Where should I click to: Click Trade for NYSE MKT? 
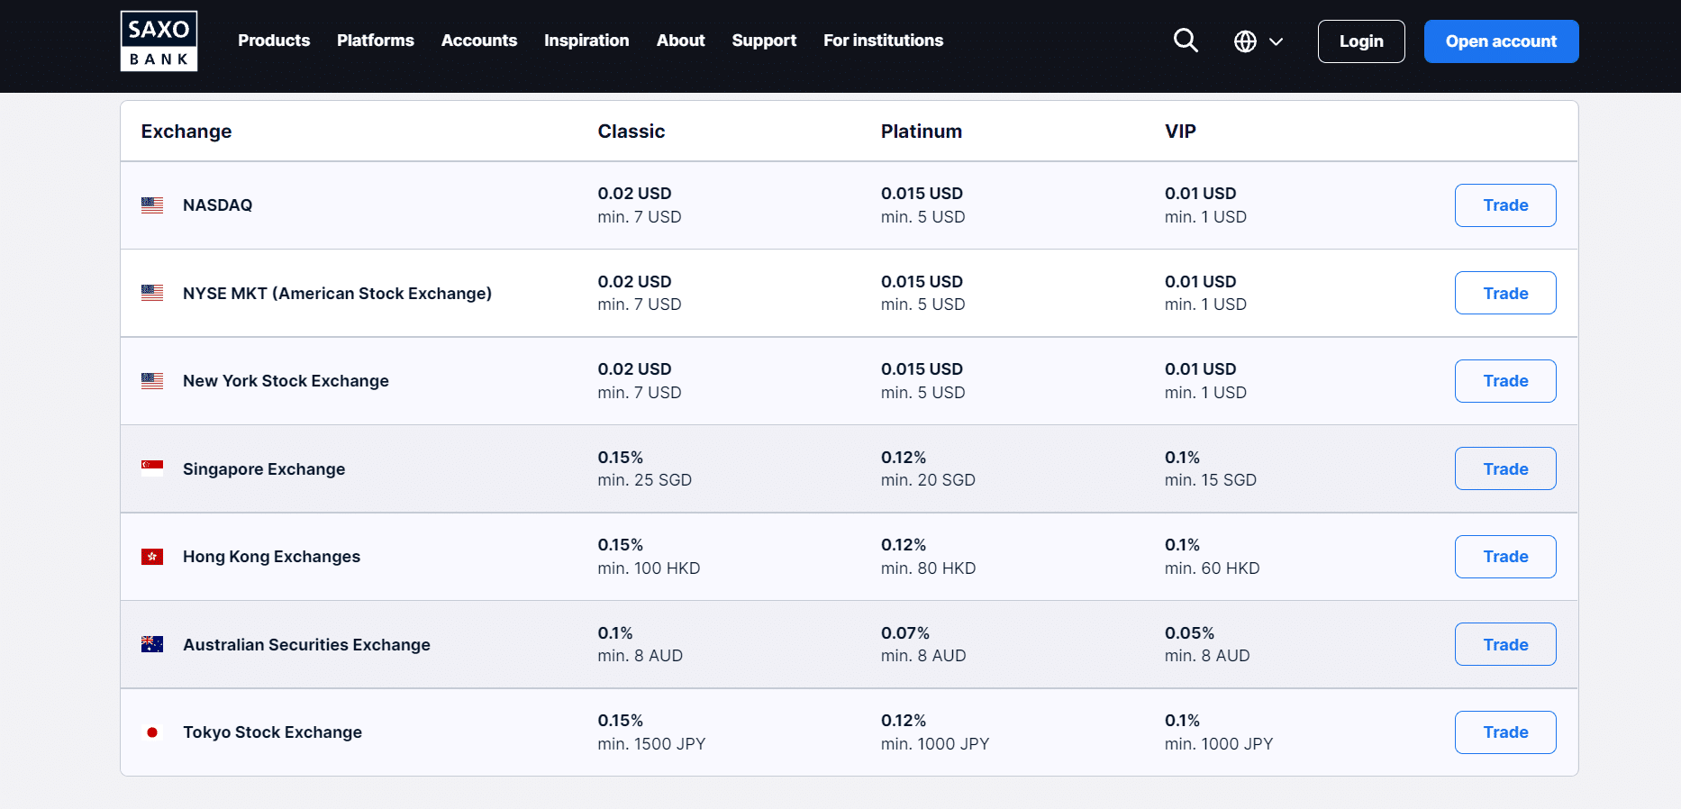tap(1505, 293)
